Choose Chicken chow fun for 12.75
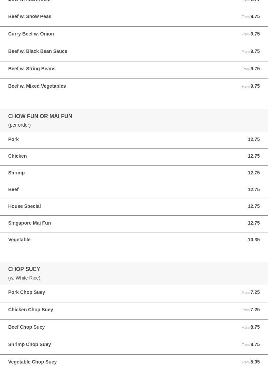 17,156
